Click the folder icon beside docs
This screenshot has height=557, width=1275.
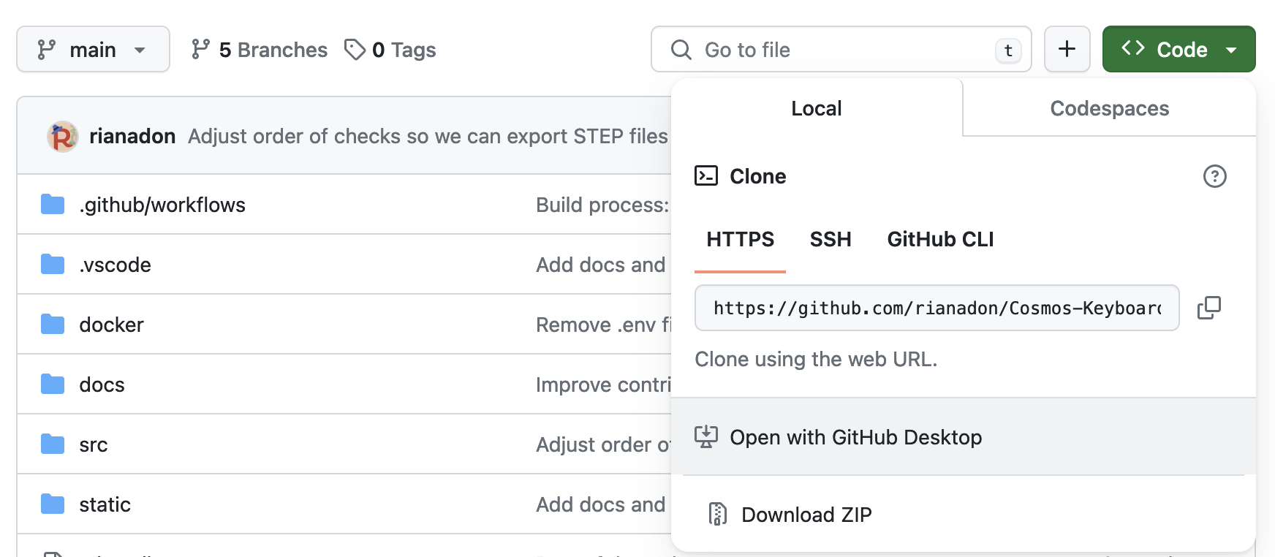(53, 384)
